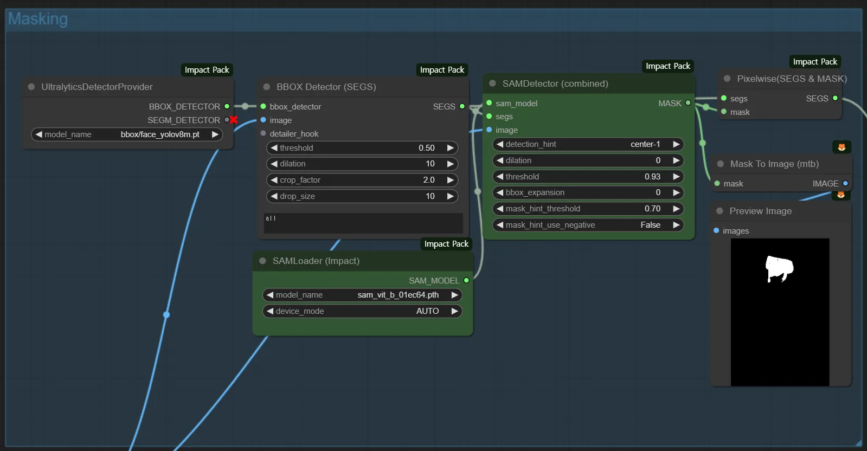Click the IMAGE output socket on Mask To Image

[845, 183]
